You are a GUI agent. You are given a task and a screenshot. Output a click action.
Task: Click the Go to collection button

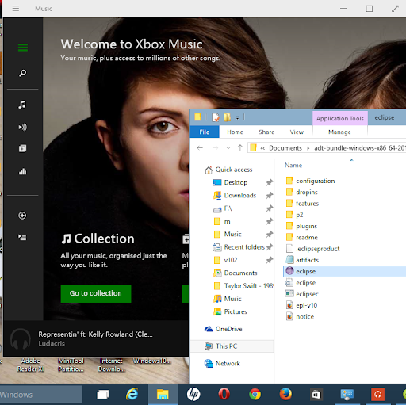[x=96, y=293]
